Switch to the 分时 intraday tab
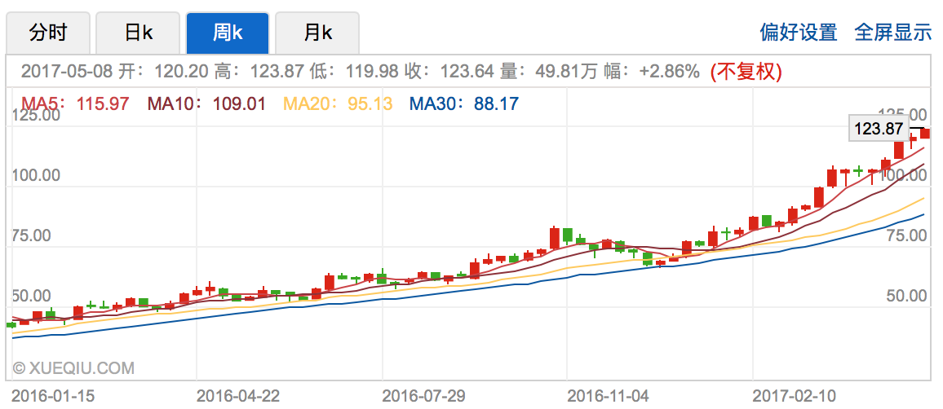943x409 pixels. pos(48,33)
